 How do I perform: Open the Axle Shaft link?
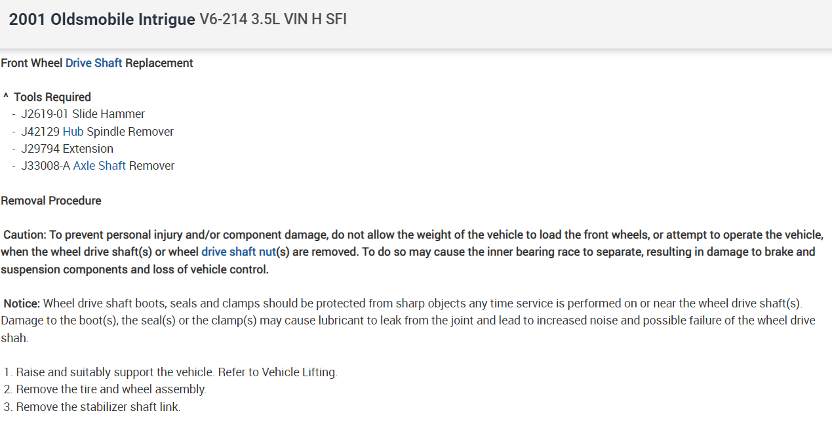[x=99, y=166]
